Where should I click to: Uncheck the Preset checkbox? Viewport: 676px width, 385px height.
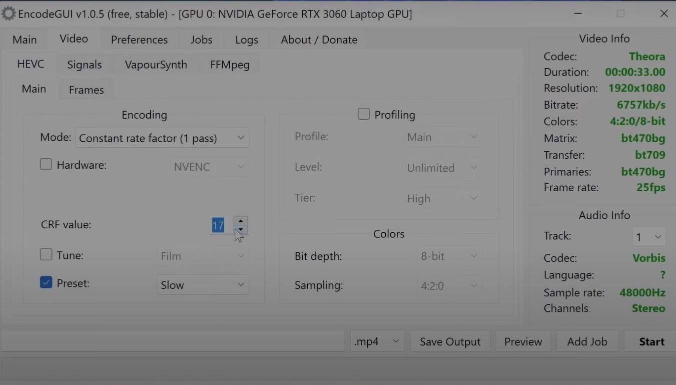46,282
